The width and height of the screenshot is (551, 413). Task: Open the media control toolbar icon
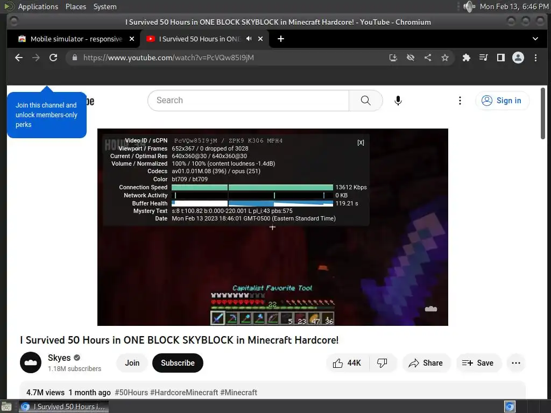pos(484,58)
